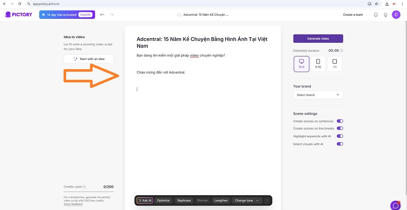407x210 pixels.
Task: Click the line Chào mừng đến với Adcentral
Action: (161, 72)
